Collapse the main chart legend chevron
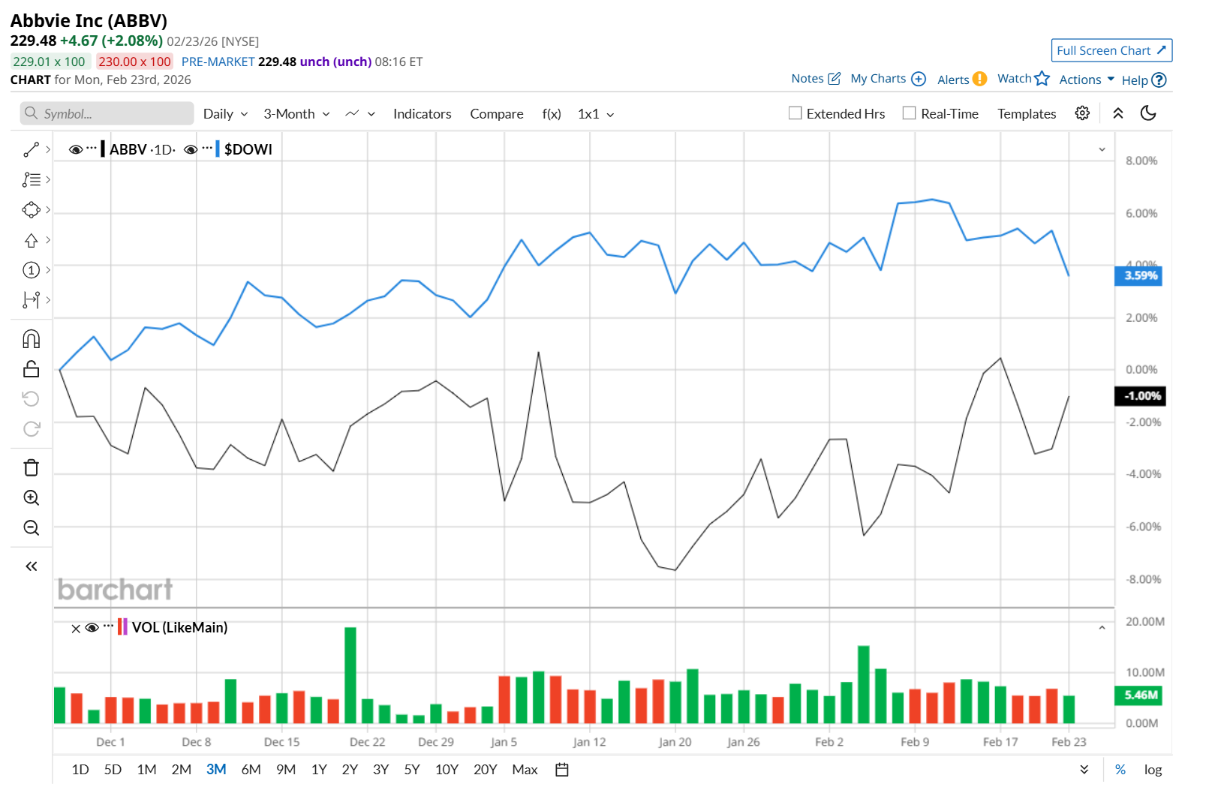Image resolution: width=1218 pixels, height=787 pixels. click(1102, 149)
